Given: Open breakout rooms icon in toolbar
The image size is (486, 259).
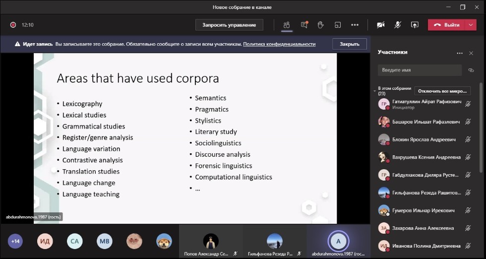Looking at the screenshot, I should (337, 25).
